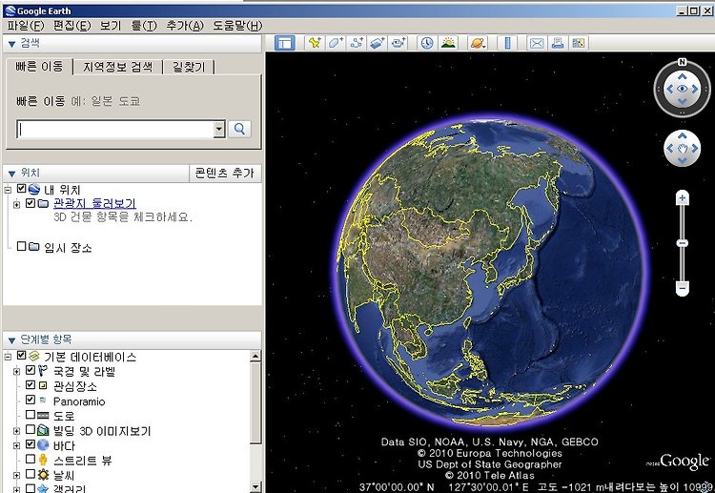Collapse the 내 위치 tree node
Screen dimensions: 715x493
8,190
